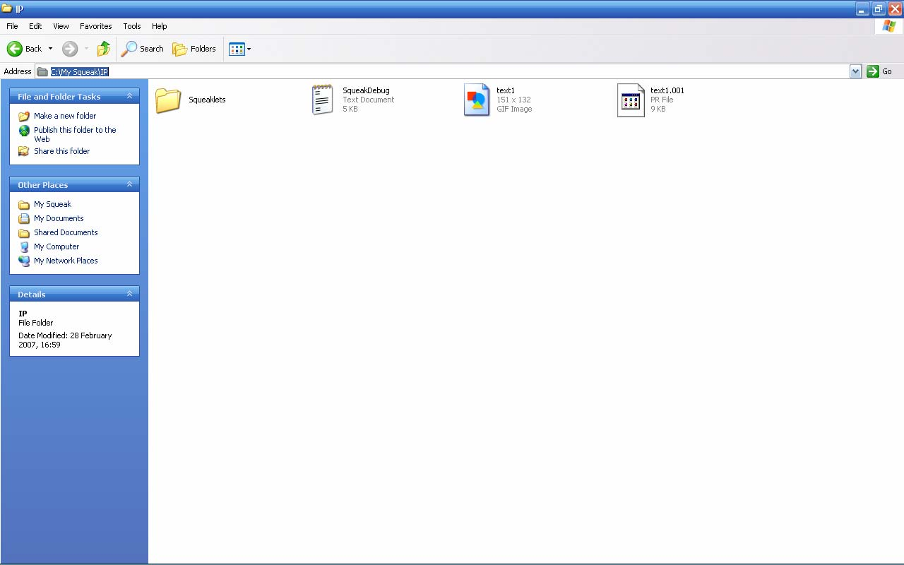The image size is (904, 565).
Task: Click the Publish to Web globe icon
Action: point(24,131)
